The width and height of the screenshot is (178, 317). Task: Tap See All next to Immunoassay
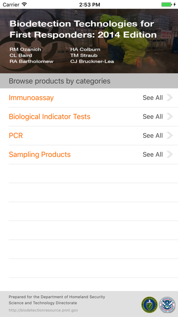coord(153,98)
